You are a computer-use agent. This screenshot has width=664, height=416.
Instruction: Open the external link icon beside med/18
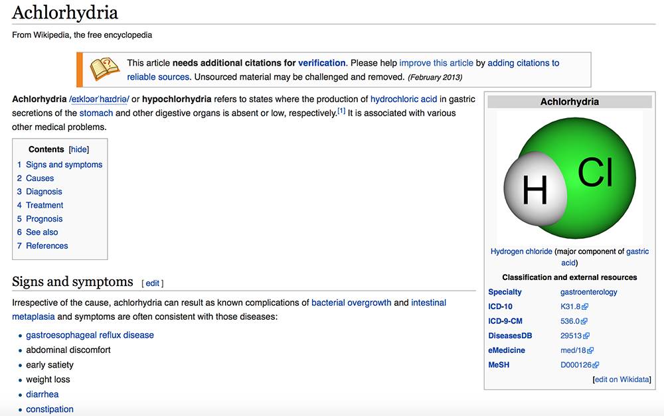591,350
